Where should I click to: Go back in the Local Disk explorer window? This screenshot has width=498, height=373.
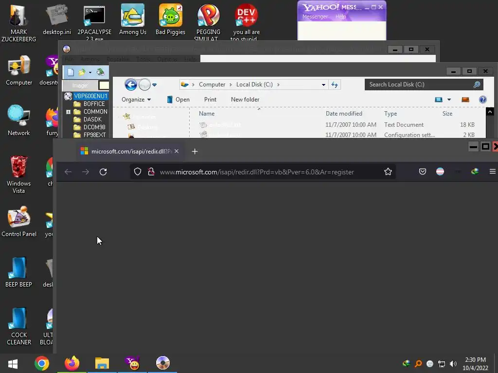130,85
